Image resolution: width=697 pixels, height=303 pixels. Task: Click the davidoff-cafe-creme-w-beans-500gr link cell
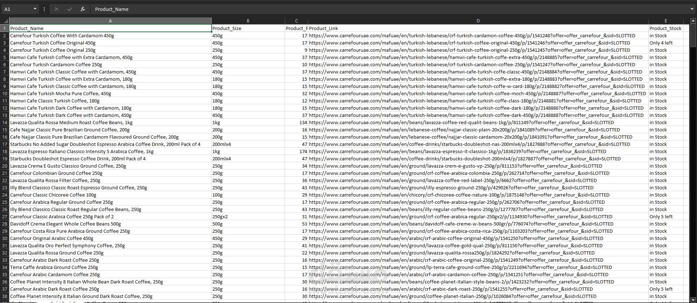478,224
